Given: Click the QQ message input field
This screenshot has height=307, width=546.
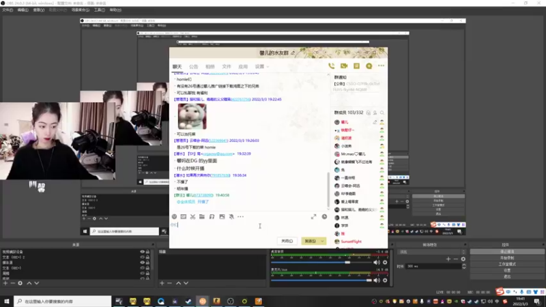Looking at the screenshot, I should [249, 229].
